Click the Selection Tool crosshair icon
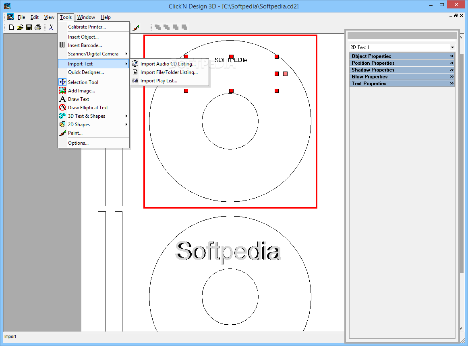This screenshot has width=468, height=346. click(x=62, y=82)
